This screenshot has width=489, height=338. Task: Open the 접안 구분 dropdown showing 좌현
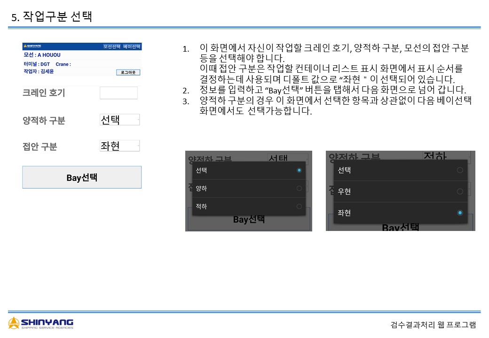point(119,146)
